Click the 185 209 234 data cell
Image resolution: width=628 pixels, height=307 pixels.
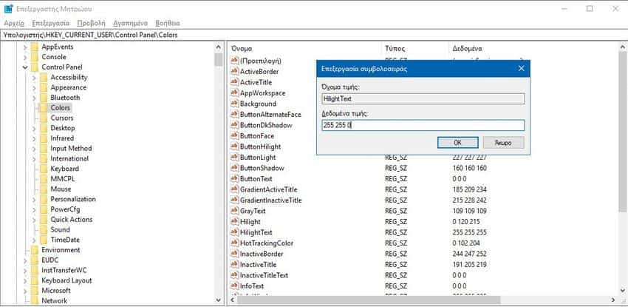coord(469,189)
